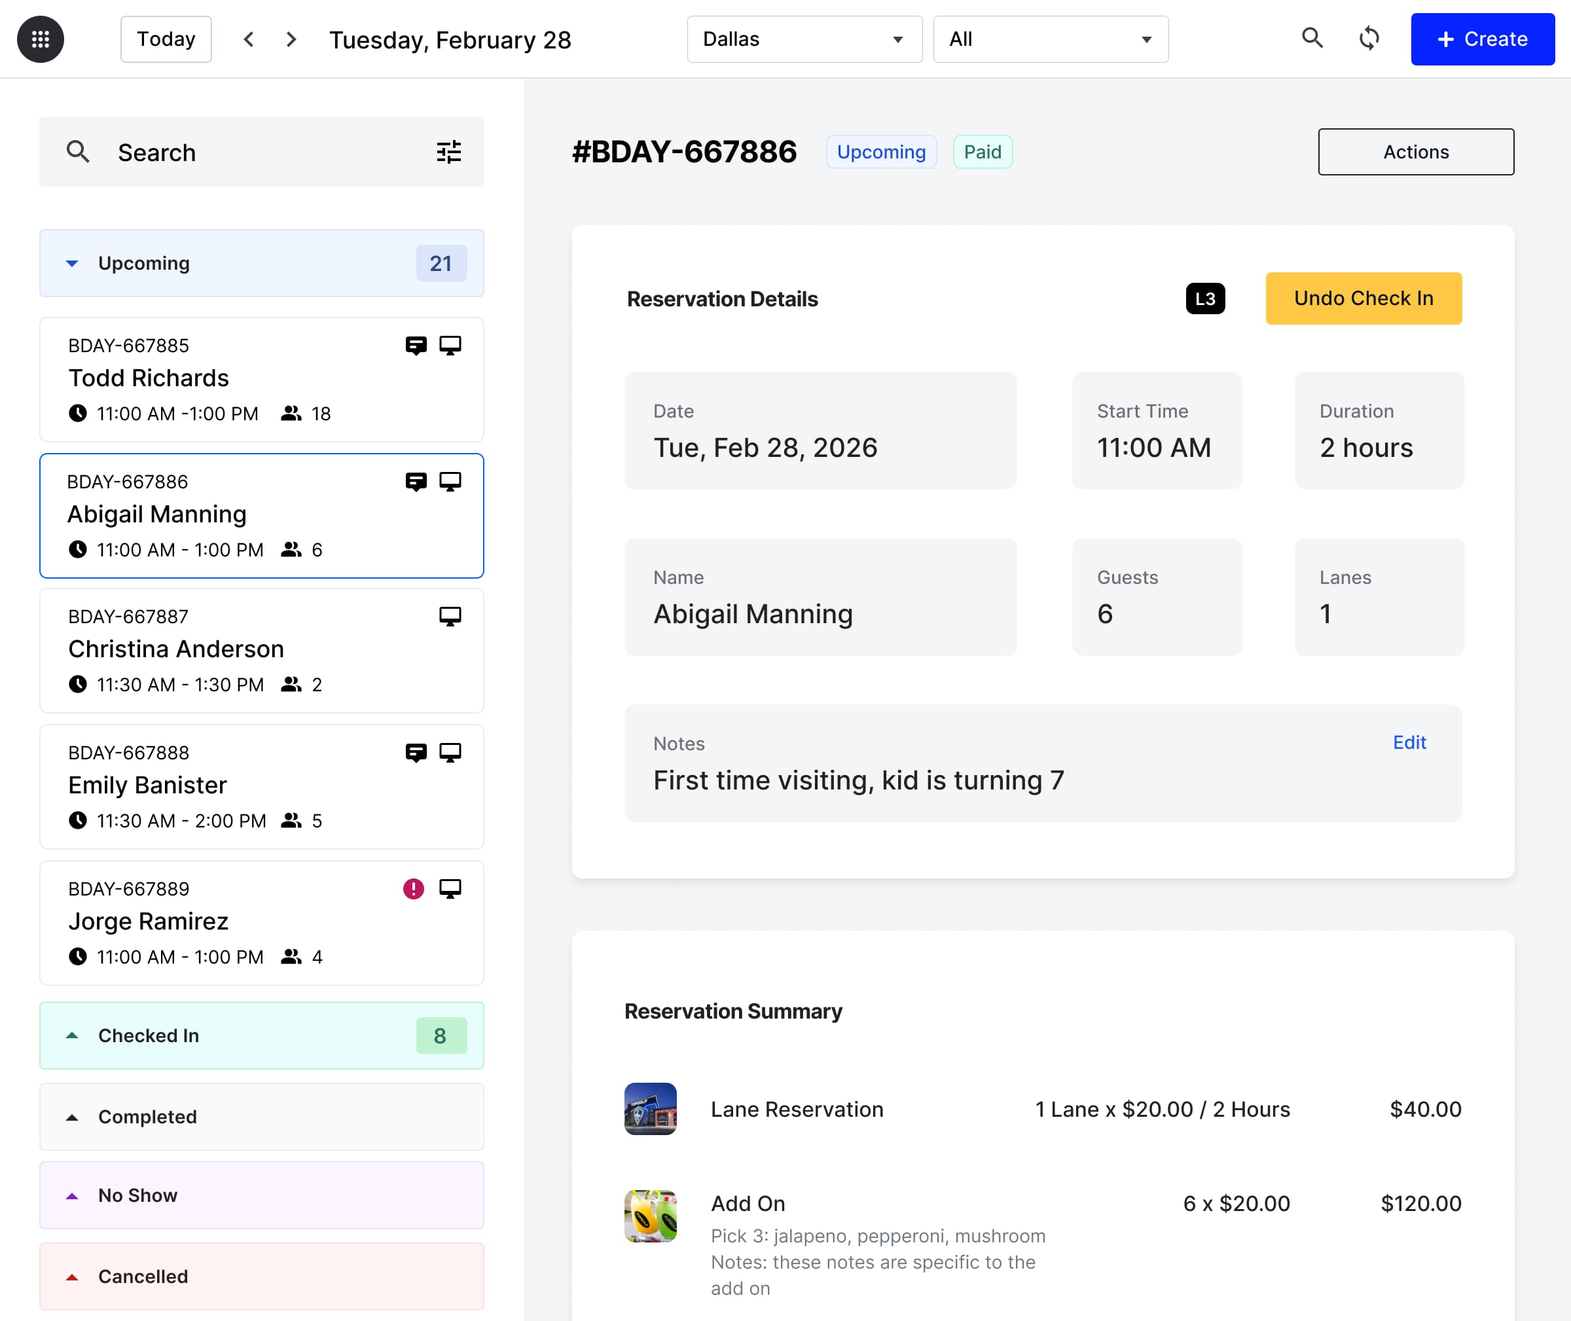Click the alert icon on Jorge Ramirez reservation
1571x1321 pixels.
[413, 888]
